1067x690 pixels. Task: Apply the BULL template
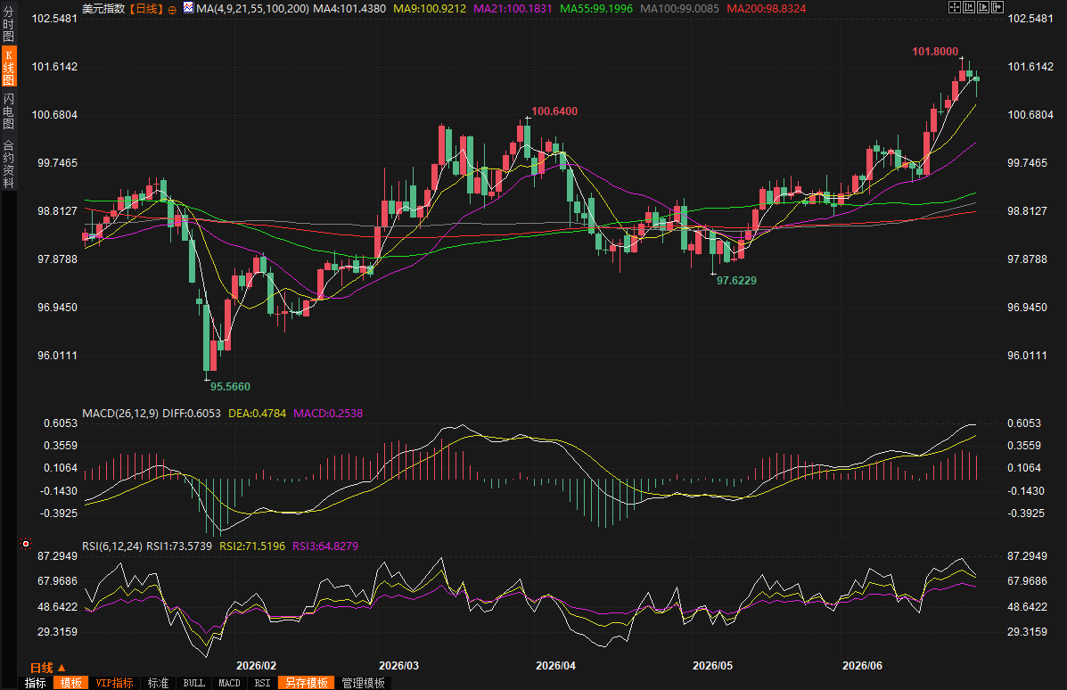point(194,683)
